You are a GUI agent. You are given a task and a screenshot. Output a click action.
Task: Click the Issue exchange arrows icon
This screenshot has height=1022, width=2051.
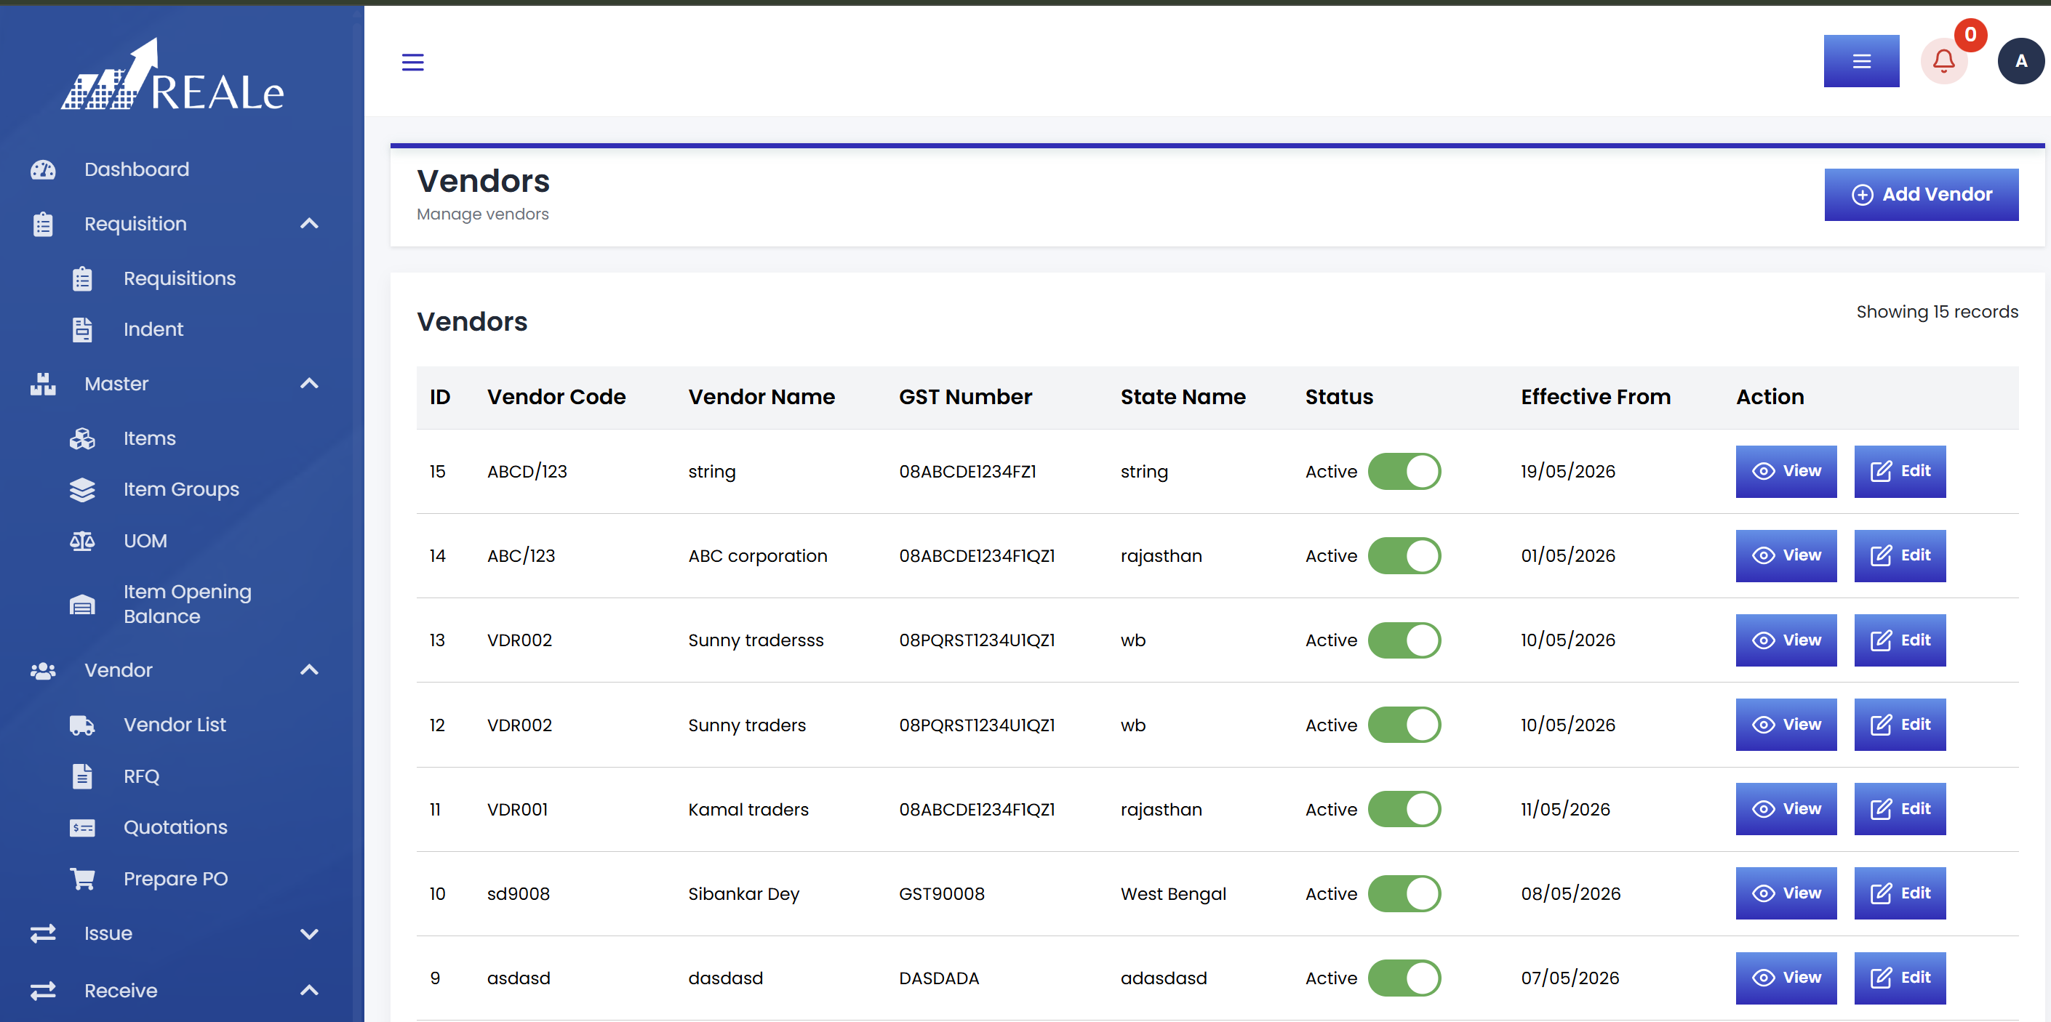coord(43,933)
